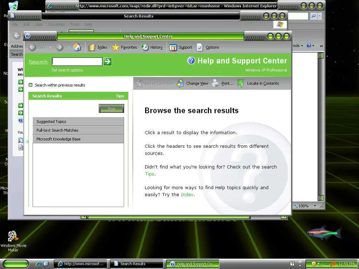
Task: Click Tips link in Search Results header
Action: pos(120,96)
